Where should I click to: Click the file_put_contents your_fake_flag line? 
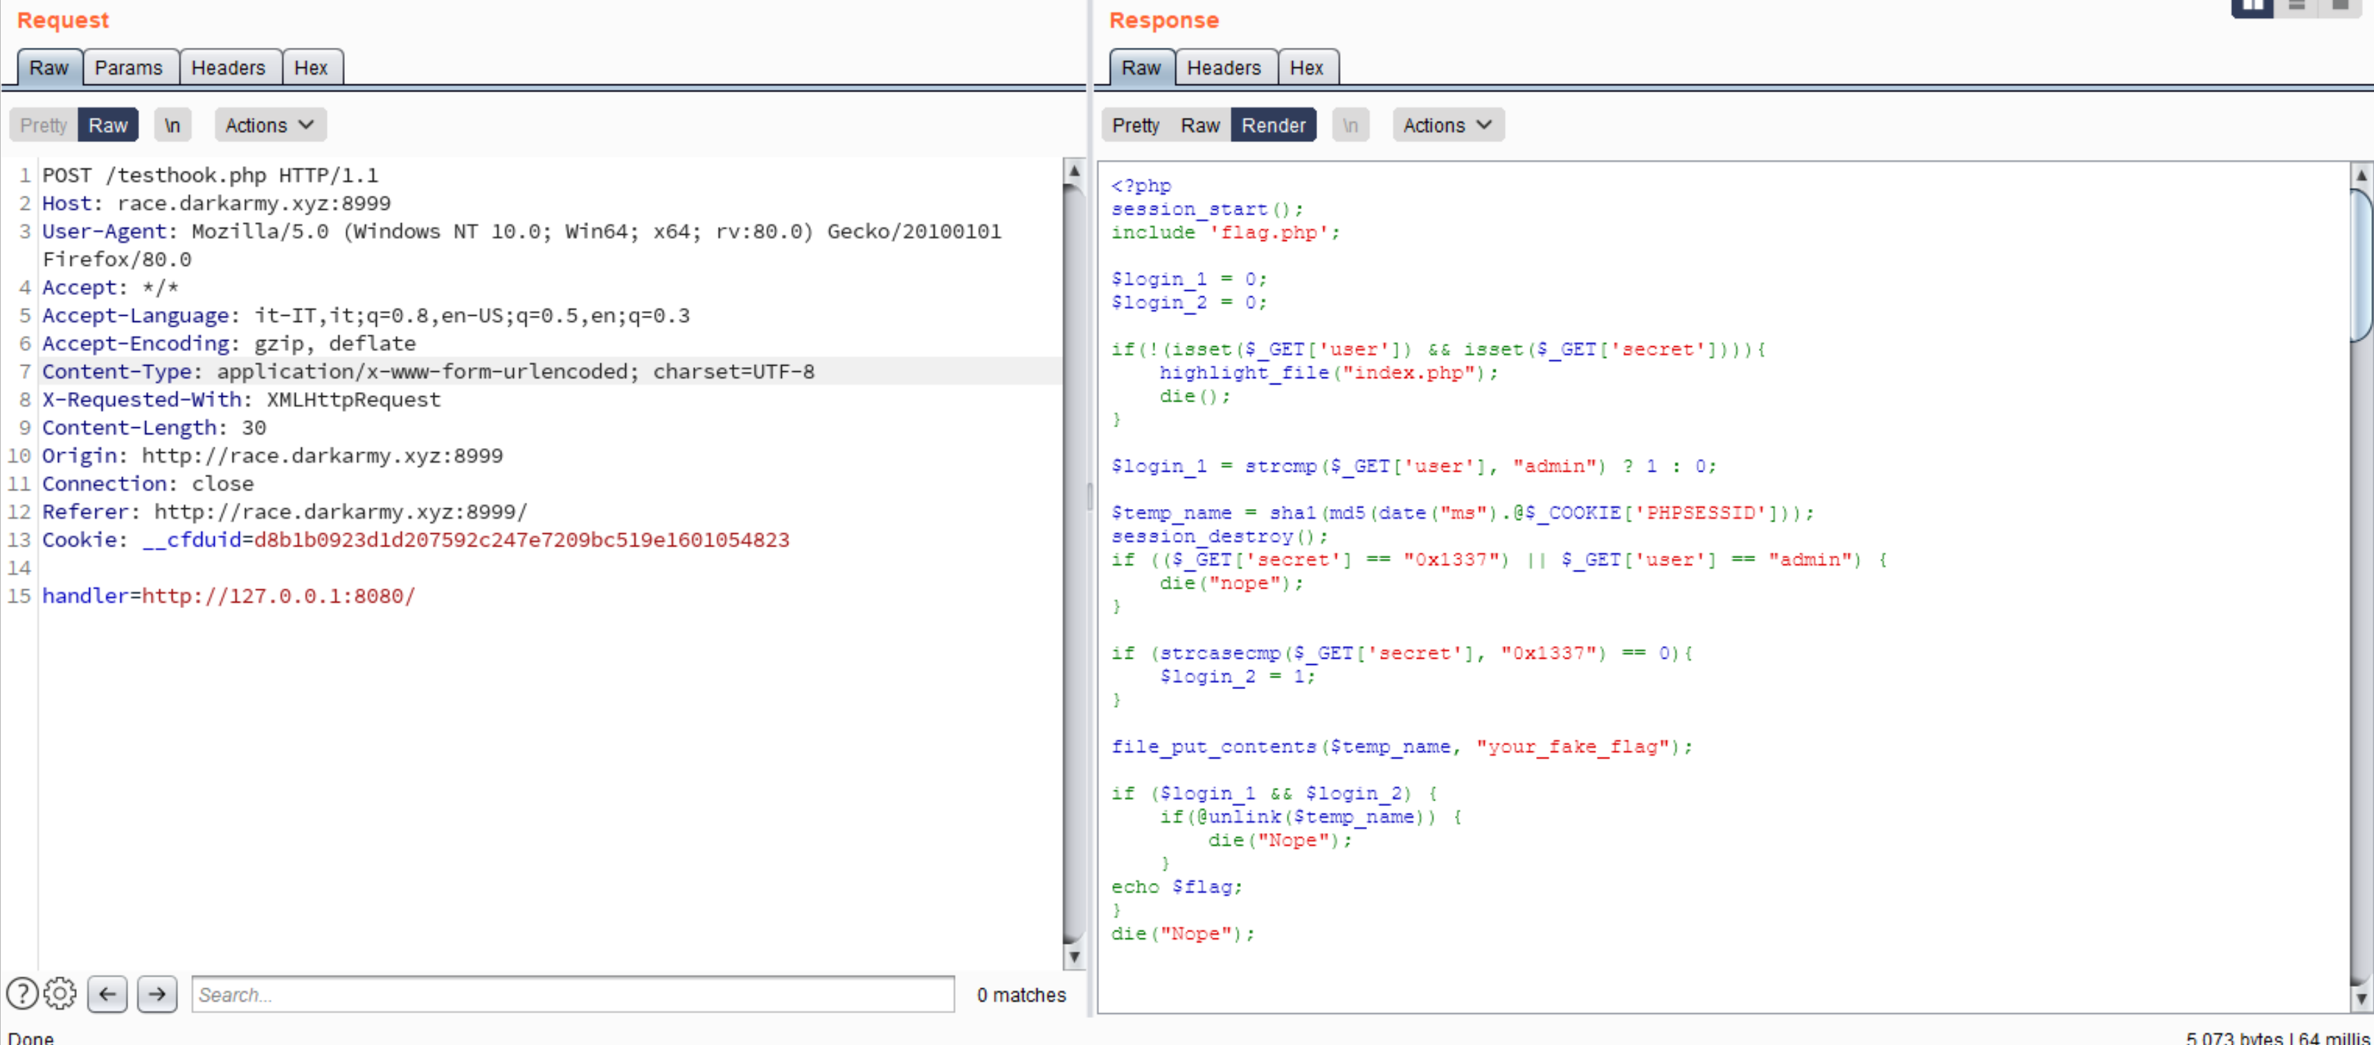coord(1401,747)
